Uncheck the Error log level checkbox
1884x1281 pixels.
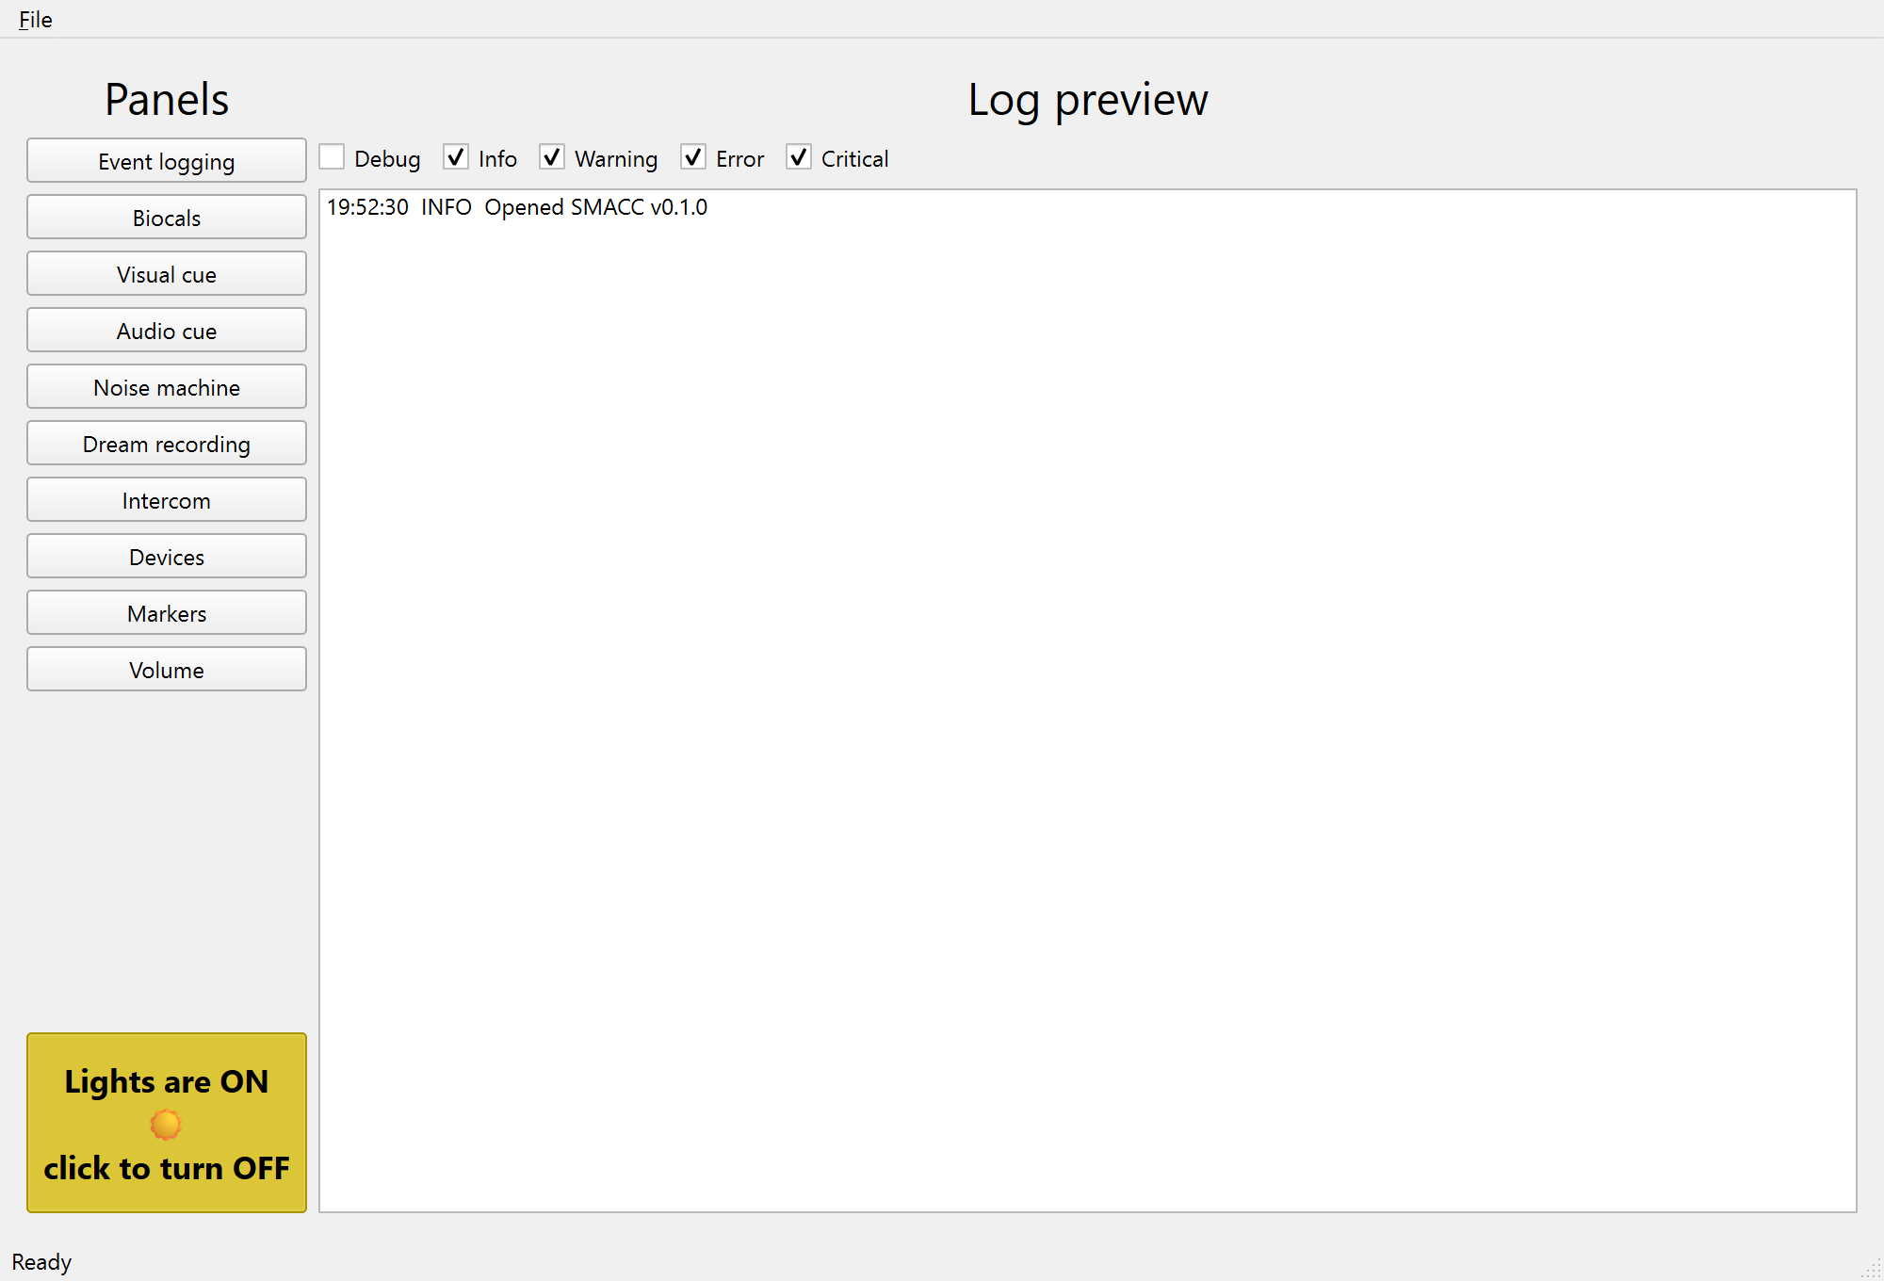click(x=693, y=157)
